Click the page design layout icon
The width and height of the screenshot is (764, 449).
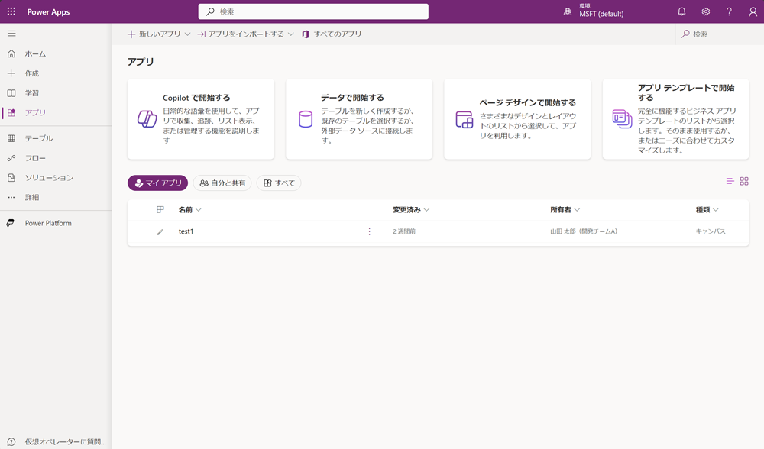465,119
